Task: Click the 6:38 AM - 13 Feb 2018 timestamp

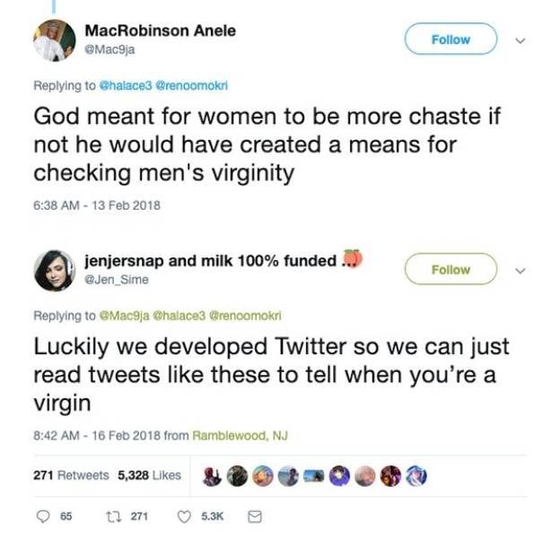Action: tap(97, 204)
